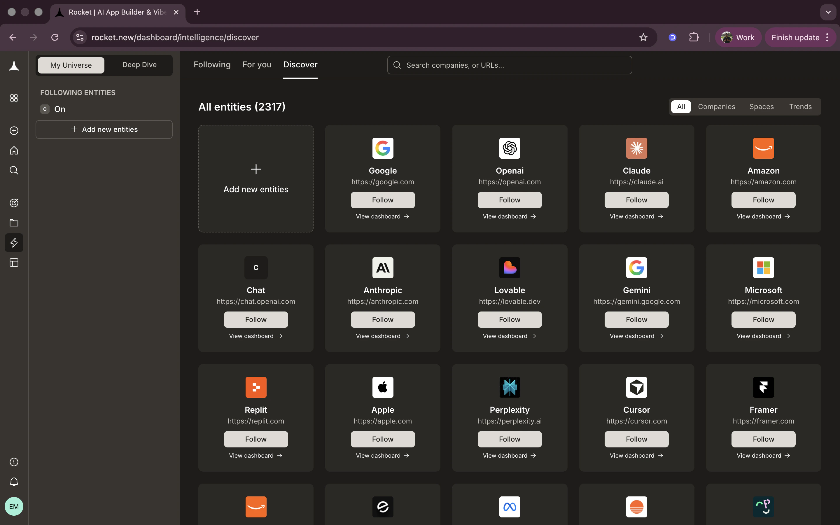Viewport: 840px width, 525px height.
Task: Open the browser extensions puzzle icon
Action: coord(694,37)
